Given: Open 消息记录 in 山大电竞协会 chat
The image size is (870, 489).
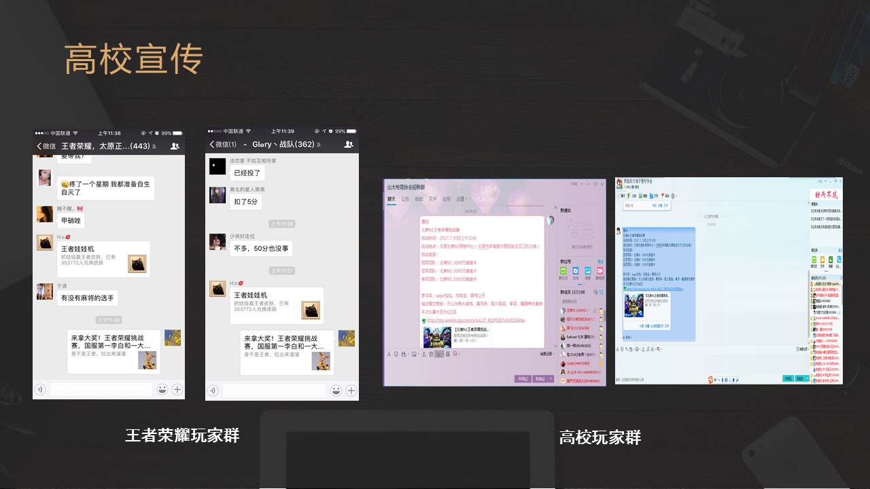Looking at the screenshot, I should pos(547,354).
